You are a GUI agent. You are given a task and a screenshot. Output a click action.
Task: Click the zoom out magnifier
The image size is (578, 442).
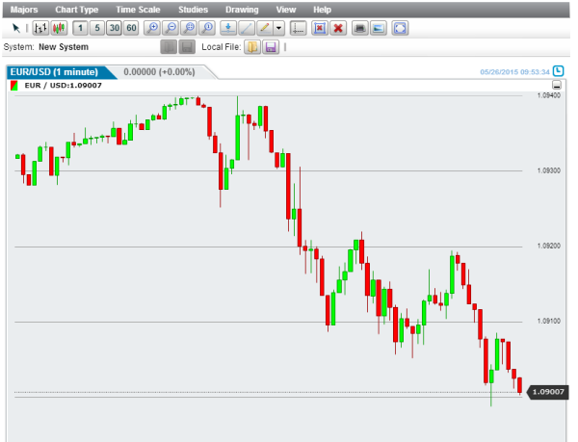[171, 28]
